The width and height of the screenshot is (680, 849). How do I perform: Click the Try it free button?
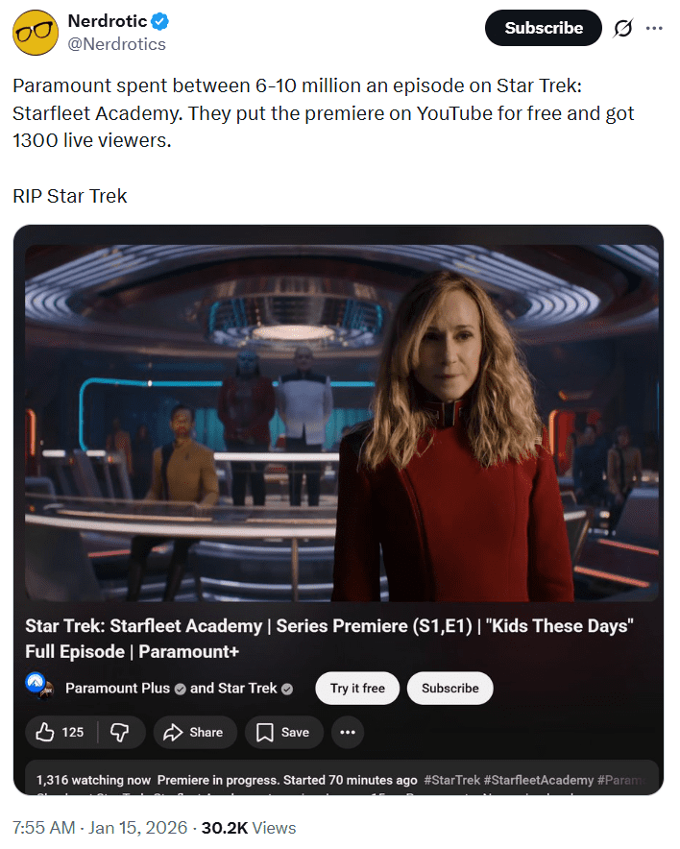point(357,689)
